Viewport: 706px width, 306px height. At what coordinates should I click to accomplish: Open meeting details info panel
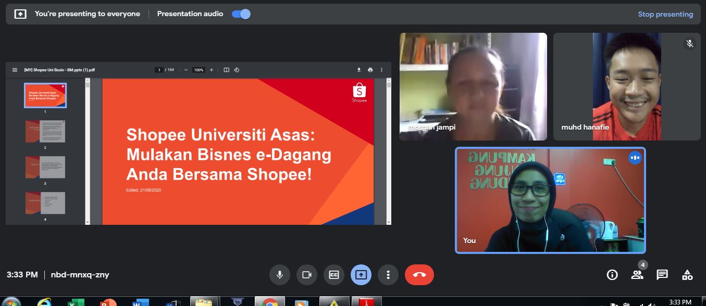point(612,275)
